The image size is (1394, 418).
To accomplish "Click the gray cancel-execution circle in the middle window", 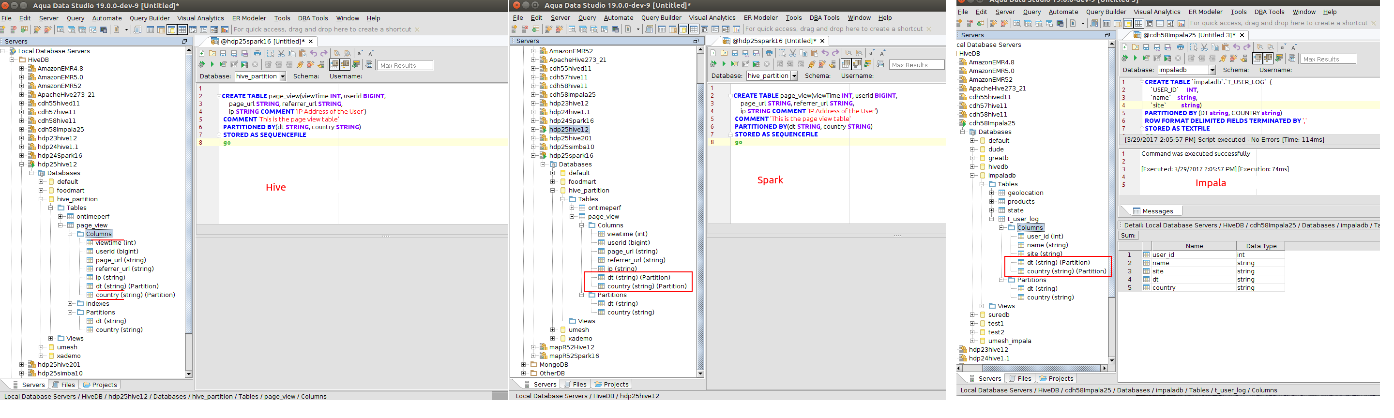I will click(x=766, y=64).
